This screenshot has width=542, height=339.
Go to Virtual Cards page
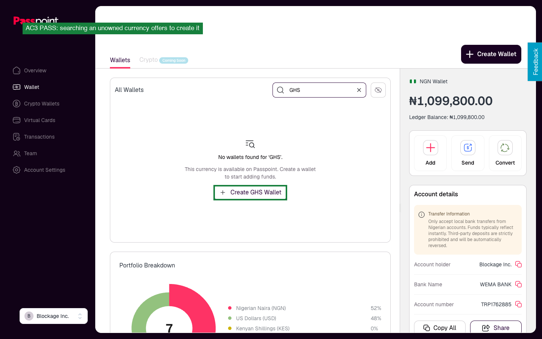click(x=34, y=120)
